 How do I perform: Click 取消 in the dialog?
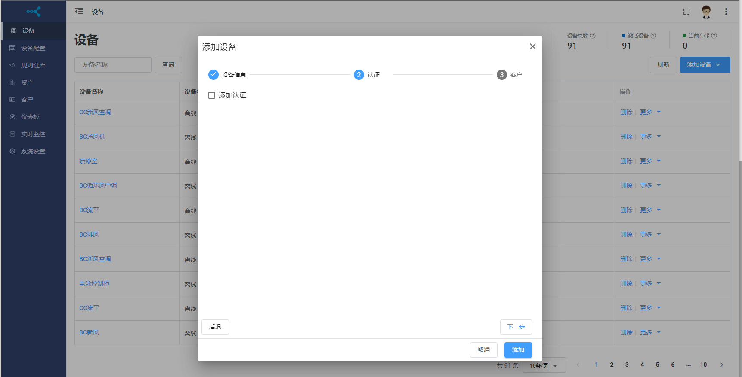[x=484, y=350]
